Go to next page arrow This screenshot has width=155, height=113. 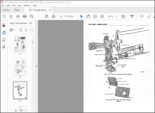pyautogui.click(x=53, y=16)
